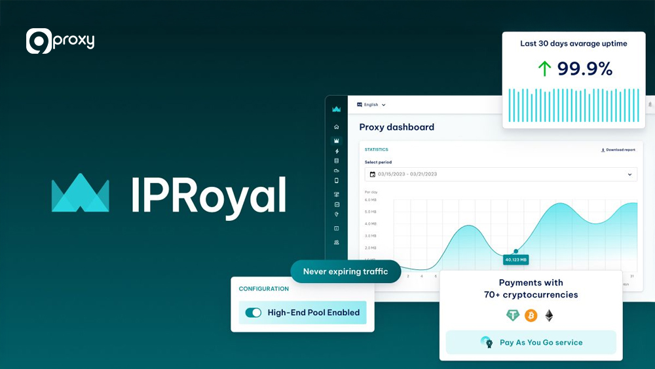The height and width of the screenshot is (369, 655).
Task: Click the 'Payments with 70+ cryptocurrencies' text
Action: [531, 289]
